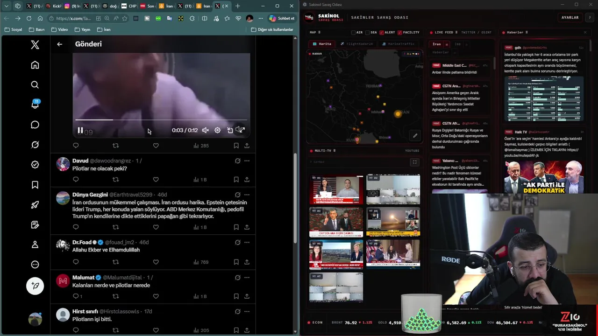This screenshot has height=336, width=598.
Task: Refresh the browser page
Action: pos(29,18)
